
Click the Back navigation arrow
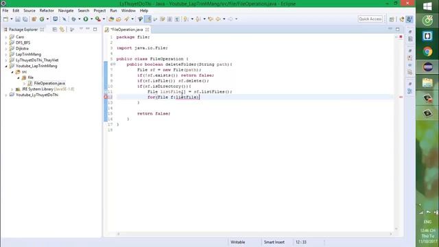pyautogui.click(x=218, y=19)
